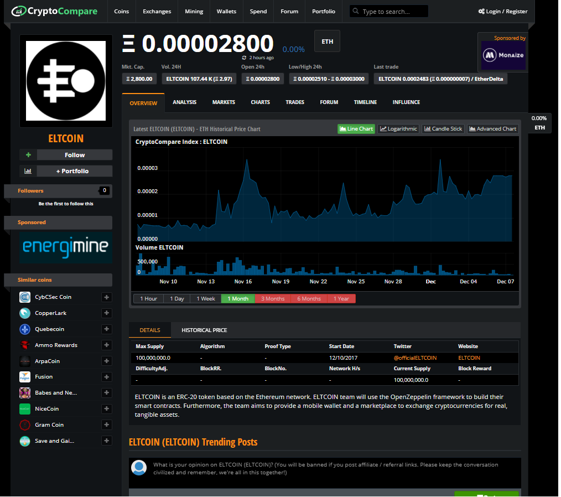Switch to the TIMELINE tab
Image resolution: width=561 pixels, height=497 pixels.
(x=365, y=102)
